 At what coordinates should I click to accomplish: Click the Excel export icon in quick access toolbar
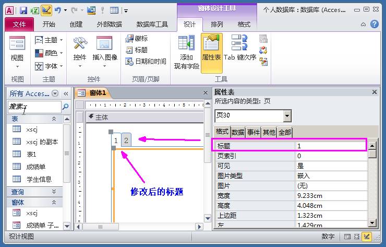click(x=35, y=10)
